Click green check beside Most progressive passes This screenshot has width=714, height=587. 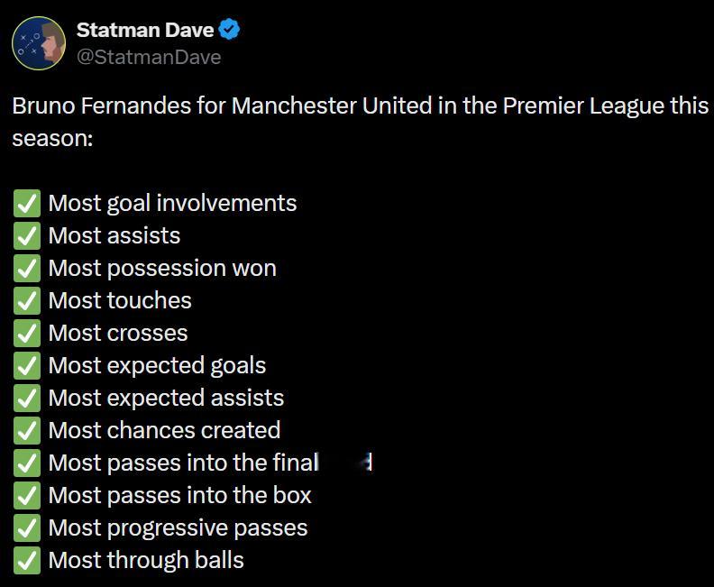tap(27, 528)
